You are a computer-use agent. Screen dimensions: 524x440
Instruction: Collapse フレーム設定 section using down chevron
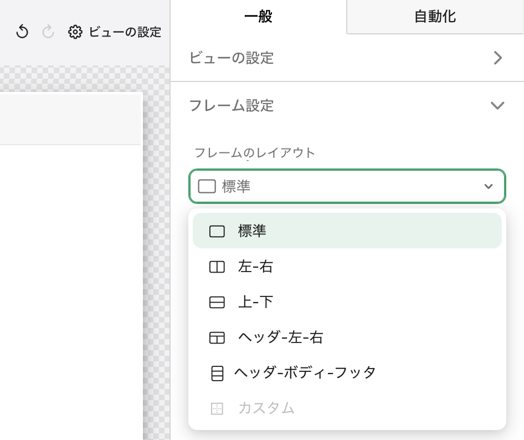point(497,105)
